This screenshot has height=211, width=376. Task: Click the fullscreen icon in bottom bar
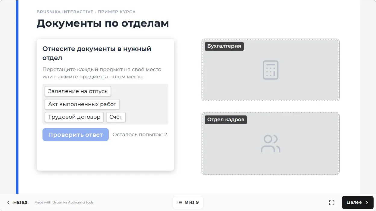click(x=332, y=203)
